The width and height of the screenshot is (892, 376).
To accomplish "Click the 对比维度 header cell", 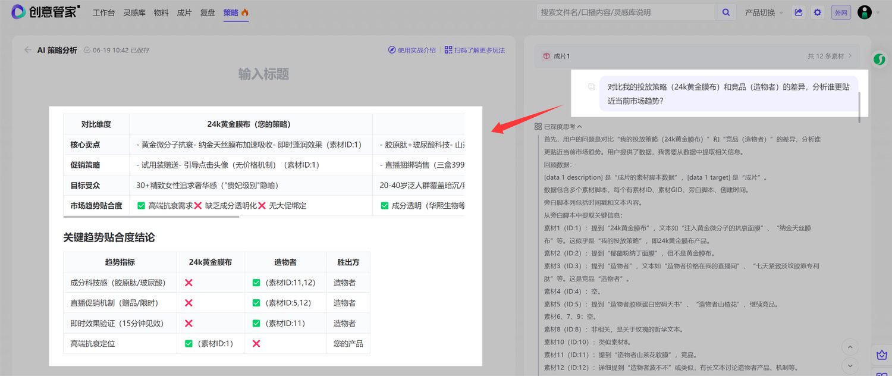I will [96, 124].
